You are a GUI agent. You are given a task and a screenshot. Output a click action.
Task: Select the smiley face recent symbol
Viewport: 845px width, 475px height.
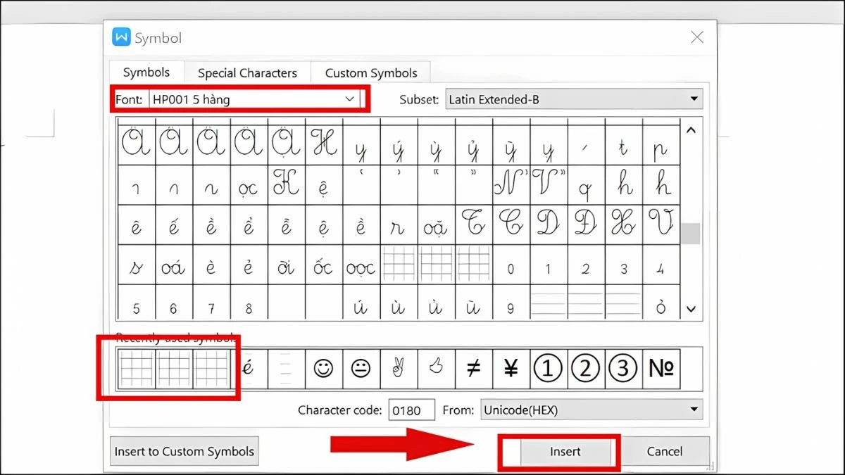324,368
